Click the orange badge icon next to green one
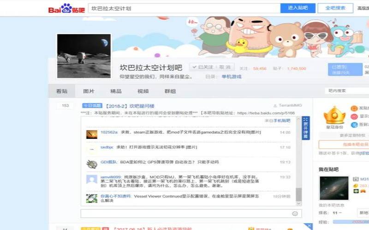 pyautogui.click(x=363, y=191)
